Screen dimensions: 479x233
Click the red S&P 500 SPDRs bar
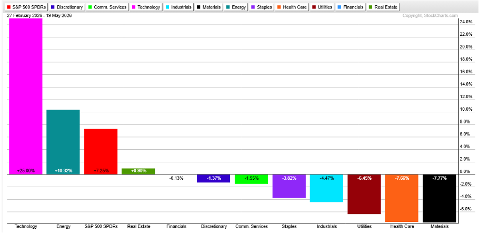point(101,152)
